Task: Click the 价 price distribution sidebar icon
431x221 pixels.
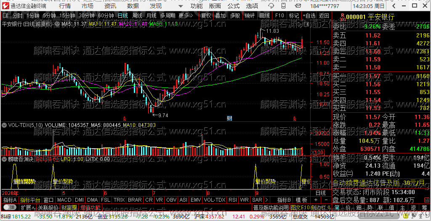Action: 348,207
